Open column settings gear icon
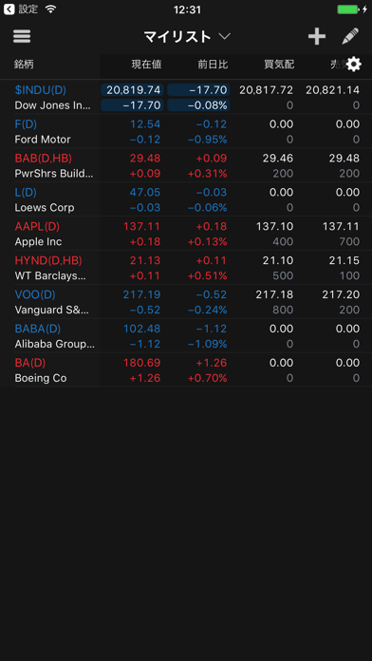The width and height of the screenshot is (372, 661). click(354, 64)
